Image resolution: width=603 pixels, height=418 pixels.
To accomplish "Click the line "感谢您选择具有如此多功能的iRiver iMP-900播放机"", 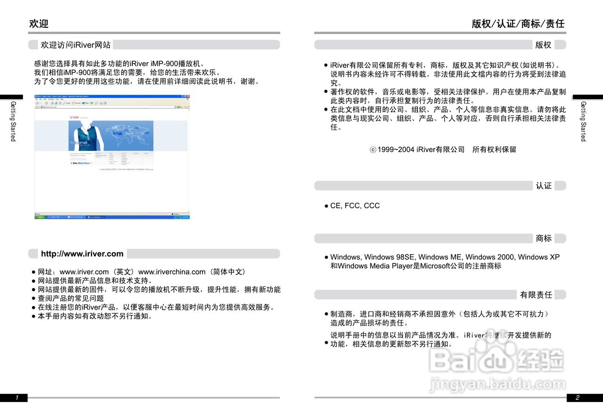I will (x=119, y=63).
